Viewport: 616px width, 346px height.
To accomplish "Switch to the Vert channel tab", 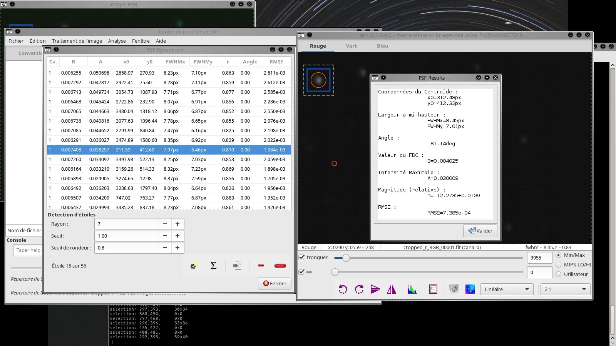I will tap(351, 46).
